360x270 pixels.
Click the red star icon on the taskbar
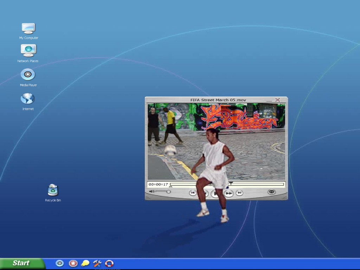73,263
